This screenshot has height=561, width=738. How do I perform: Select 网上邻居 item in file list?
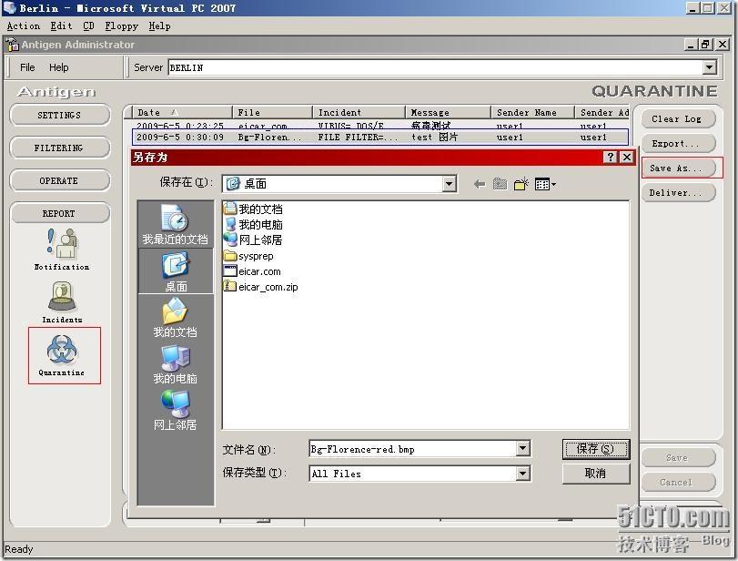[x=253, y=240]
